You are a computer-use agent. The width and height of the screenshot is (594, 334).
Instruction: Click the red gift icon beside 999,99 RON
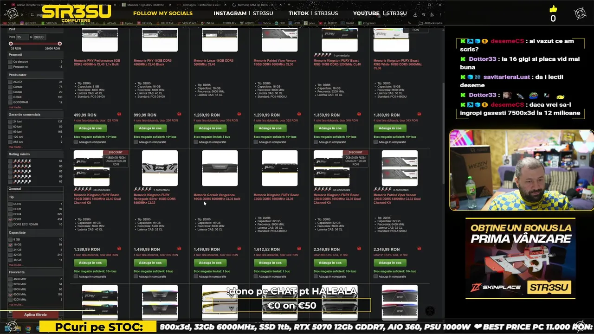tap(179, 114)
